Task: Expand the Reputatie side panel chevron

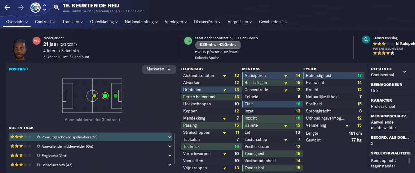Action: (404, 72)
